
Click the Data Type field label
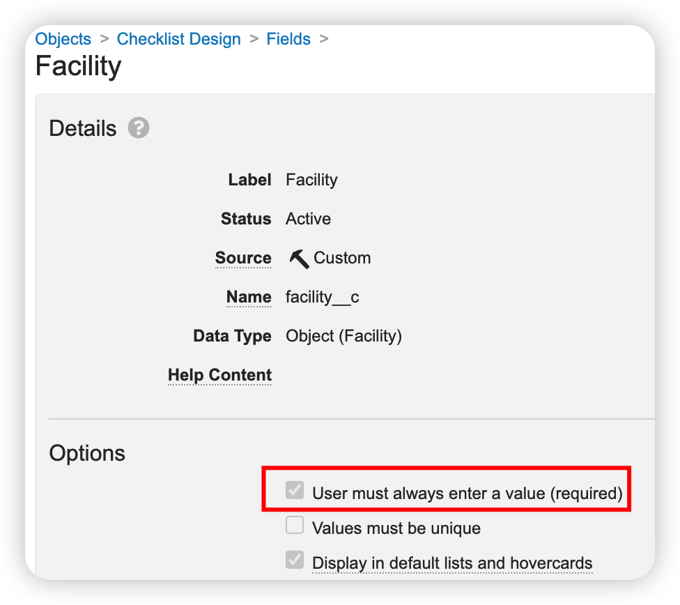coord(232,336)
